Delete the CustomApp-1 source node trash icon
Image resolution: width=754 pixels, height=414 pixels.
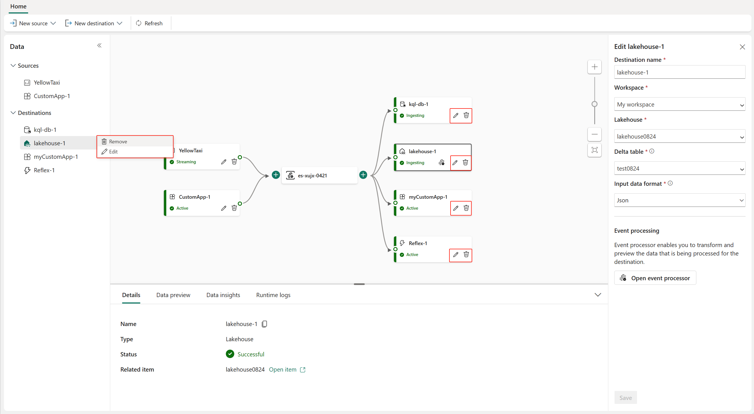click(234, 208)
